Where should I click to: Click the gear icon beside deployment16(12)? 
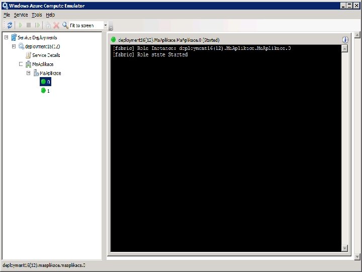pyautogui.click(x=21, y=46)
